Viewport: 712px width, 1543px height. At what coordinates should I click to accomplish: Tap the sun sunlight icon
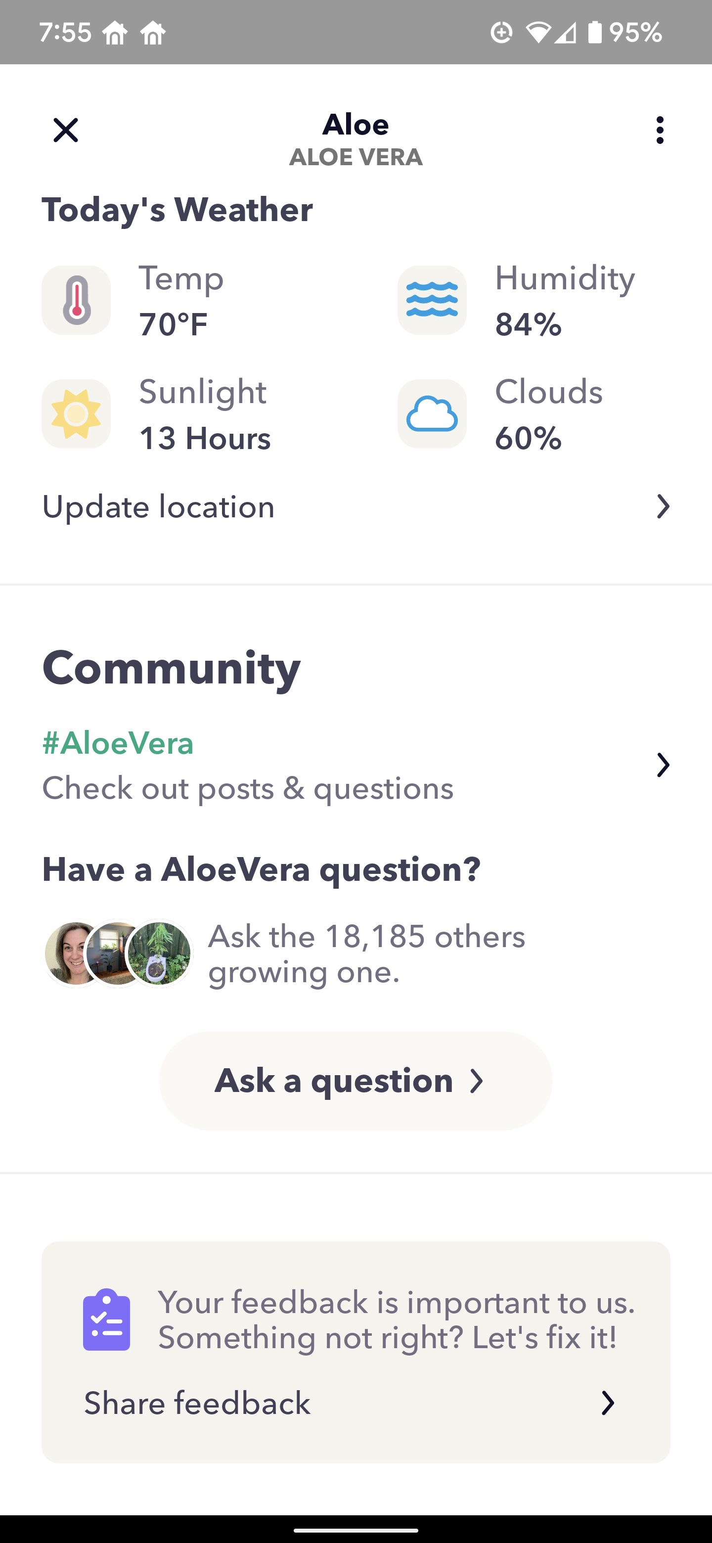[76, 414]
